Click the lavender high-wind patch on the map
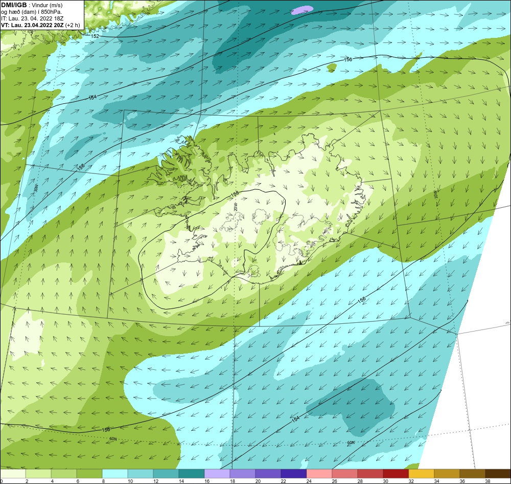The height and width of the screenshot is (484, 511). point(302,10)
